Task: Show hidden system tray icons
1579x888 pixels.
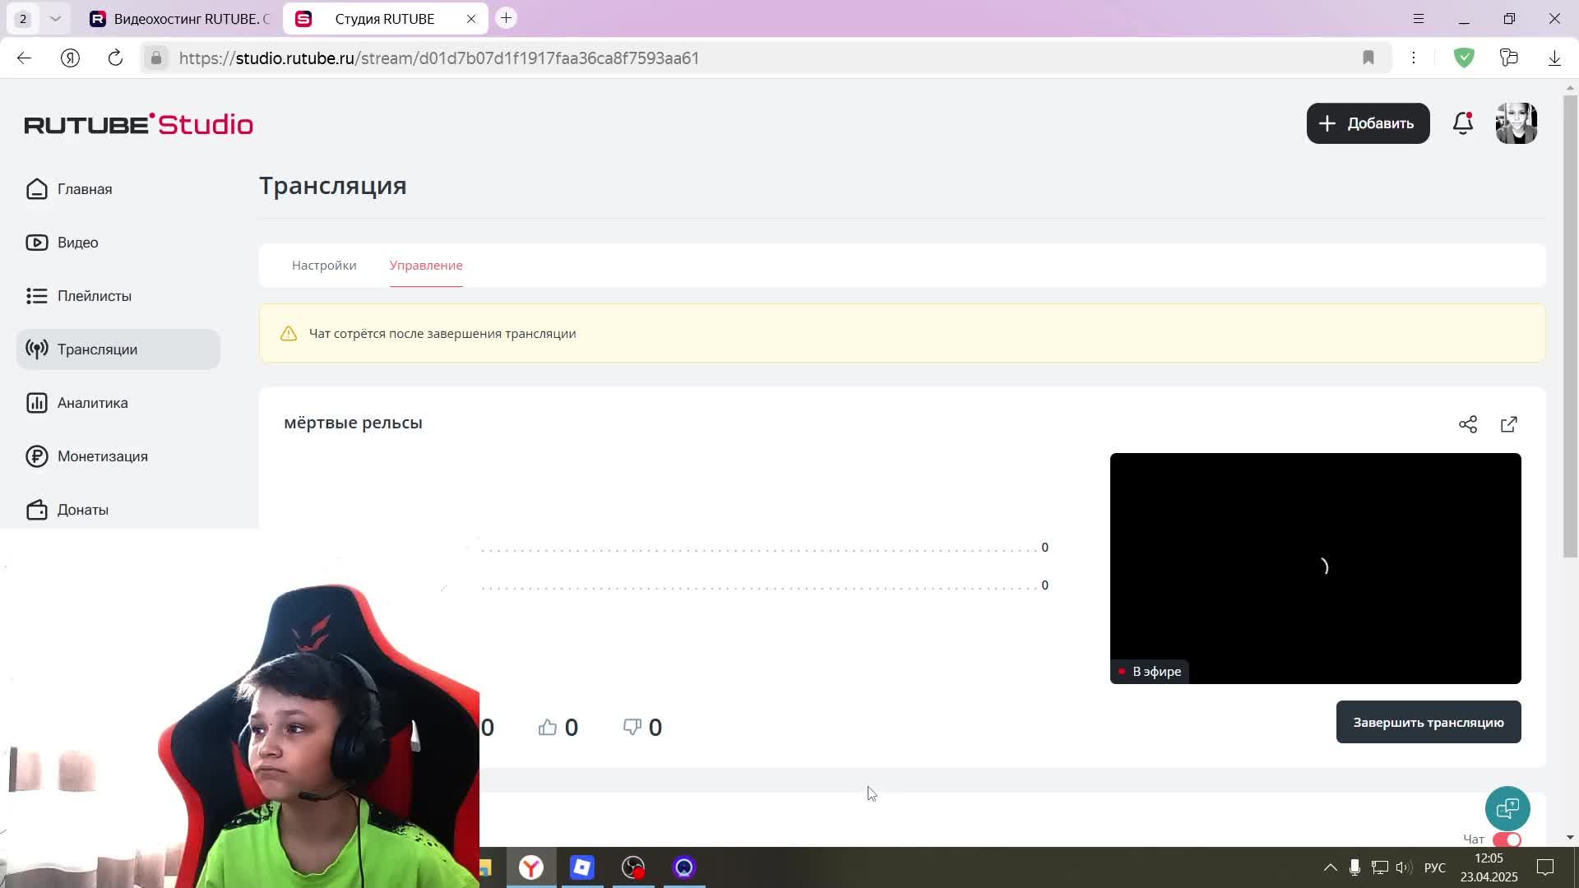Action: [x=1330, y=867]
